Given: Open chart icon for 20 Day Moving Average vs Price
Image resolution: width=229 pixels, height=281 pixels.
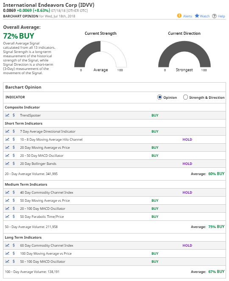Looking at the screenshot, I should click(x=7, y=147).
